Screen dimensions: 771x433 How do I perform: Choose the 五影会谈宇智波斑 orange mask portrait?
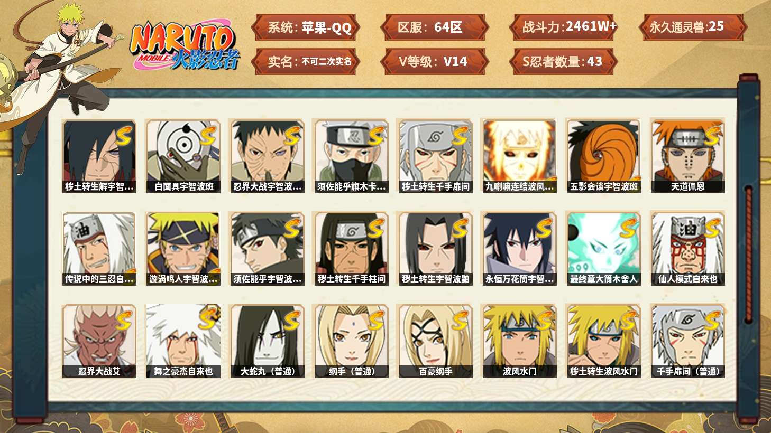tap(603, 156)
